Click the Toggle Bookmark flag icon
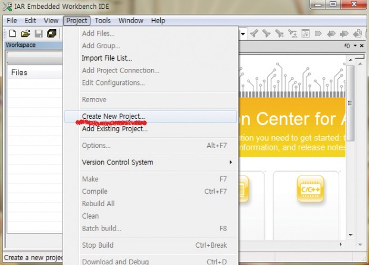 tap(318, 34)
